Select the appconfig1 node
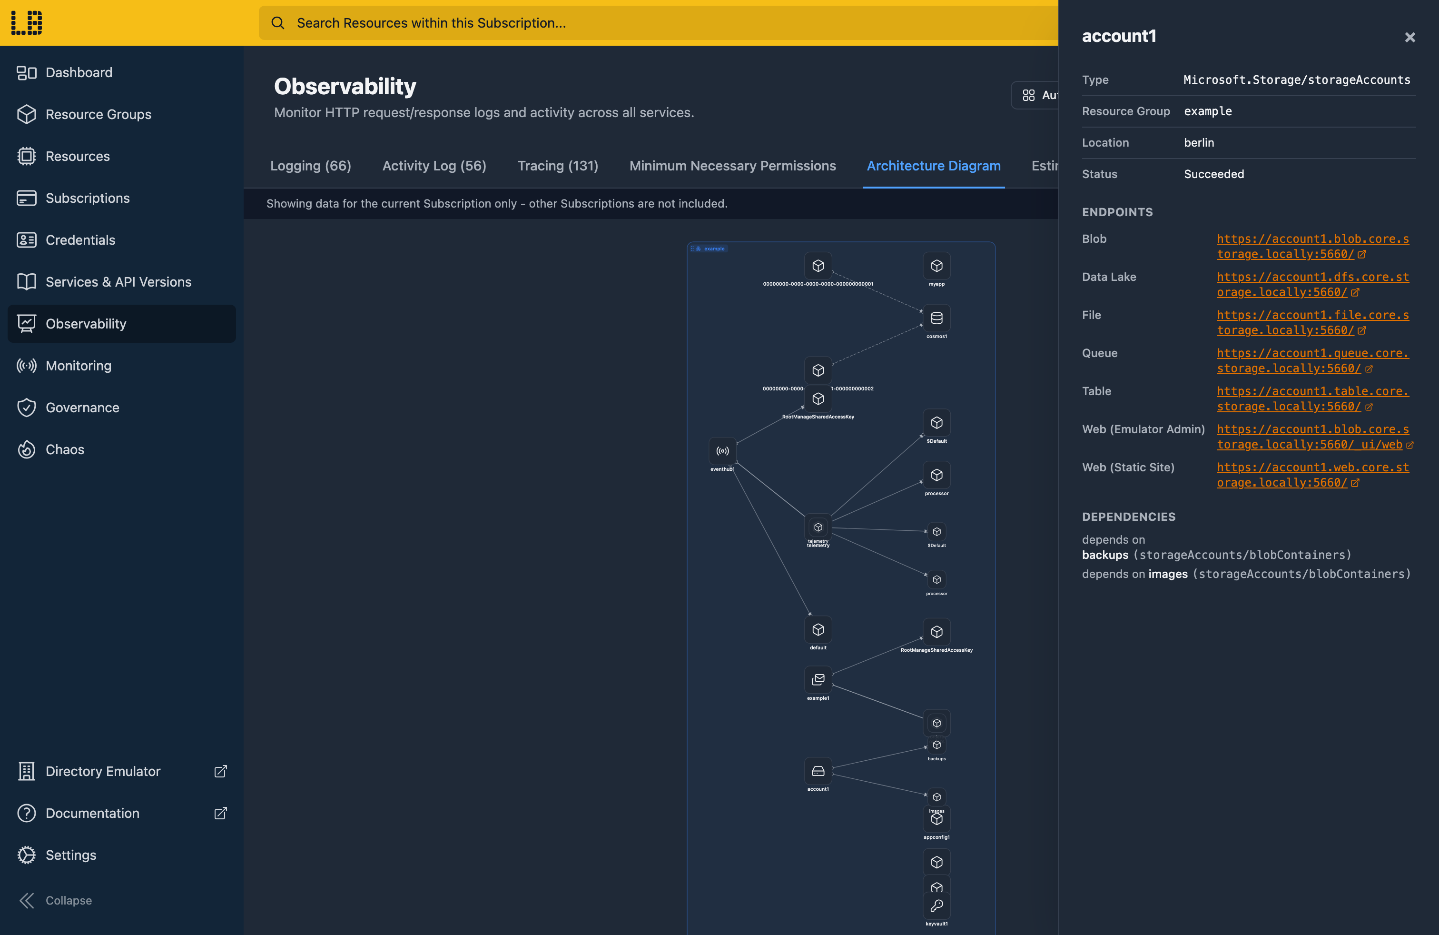1439x935 pixels. (x=936, y=819)
